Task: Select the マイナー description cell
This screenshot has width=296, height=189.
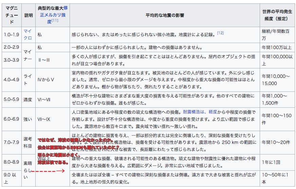Action: (x=29, y=56)
